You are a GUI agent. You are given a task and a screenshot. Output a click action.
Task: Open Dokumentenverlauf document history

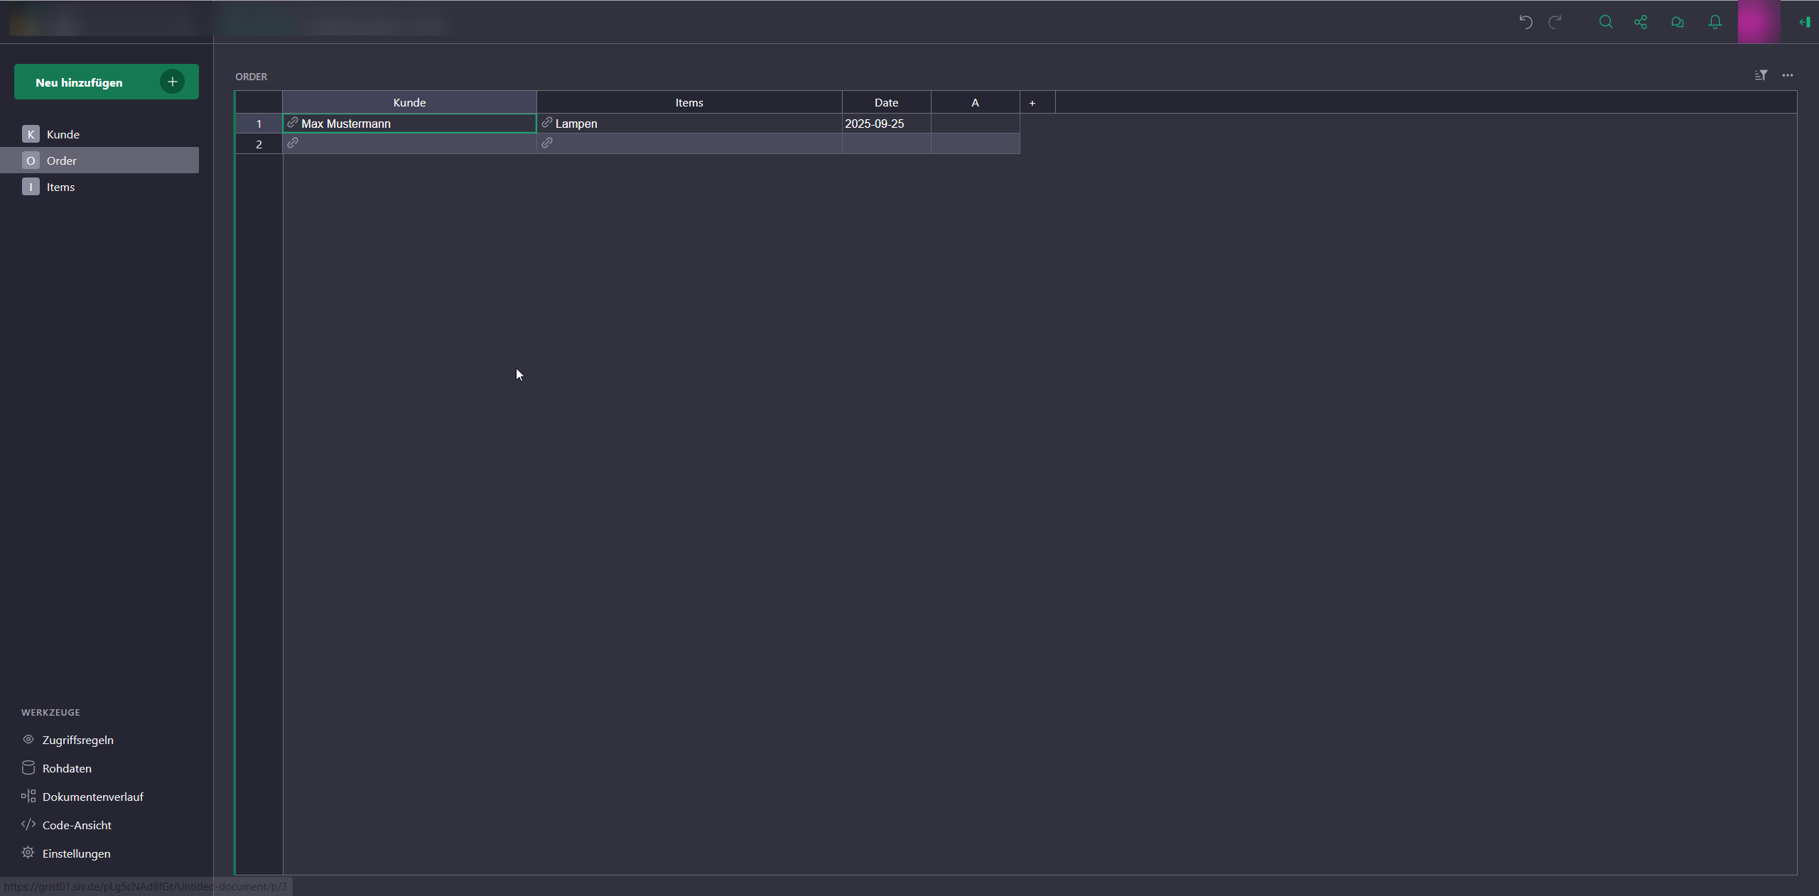(92, 797)
